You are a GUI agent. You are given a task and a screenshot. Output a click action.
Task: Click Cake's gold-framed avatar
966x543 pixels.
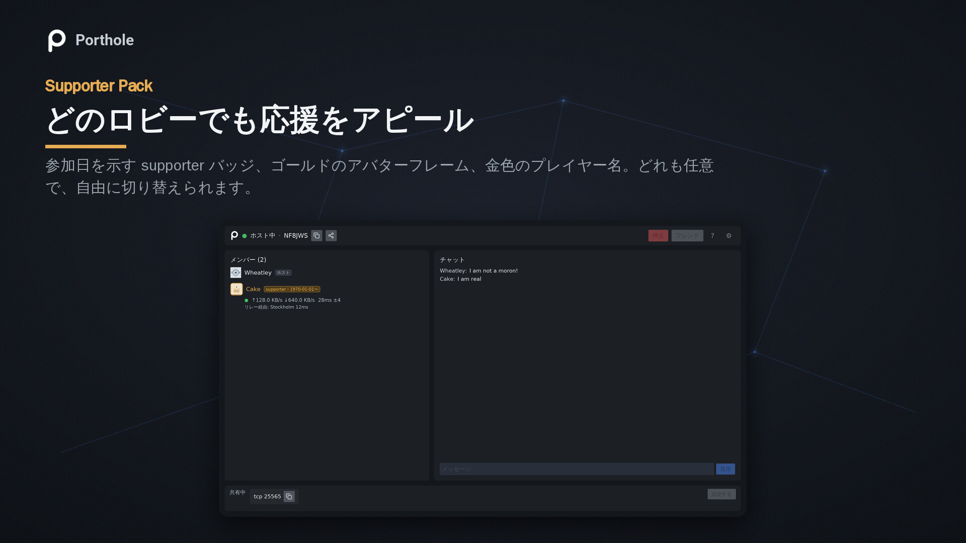pos(236,289)
